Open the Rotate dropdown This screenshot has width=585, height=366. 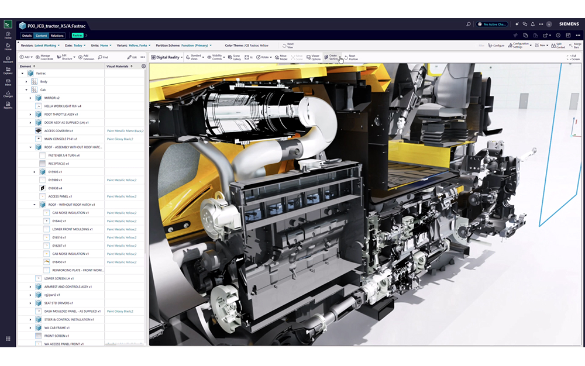264,57
